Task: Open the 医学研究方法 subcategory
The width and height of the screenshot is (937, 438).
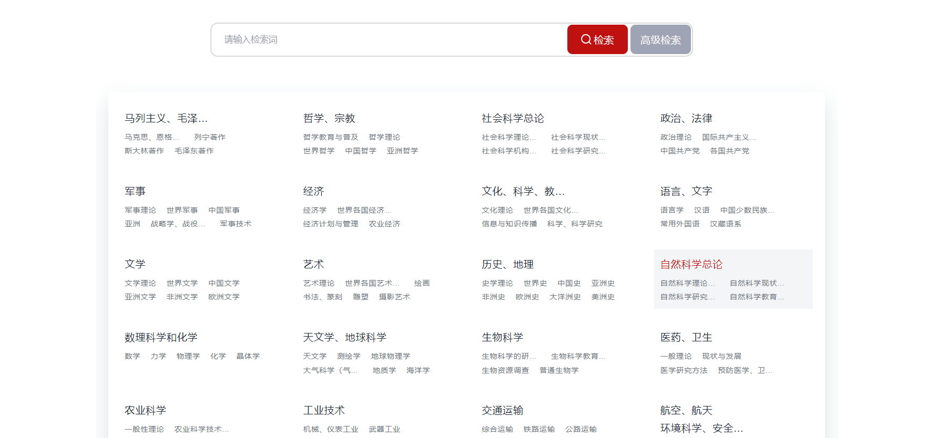Action: coord(684,370)
